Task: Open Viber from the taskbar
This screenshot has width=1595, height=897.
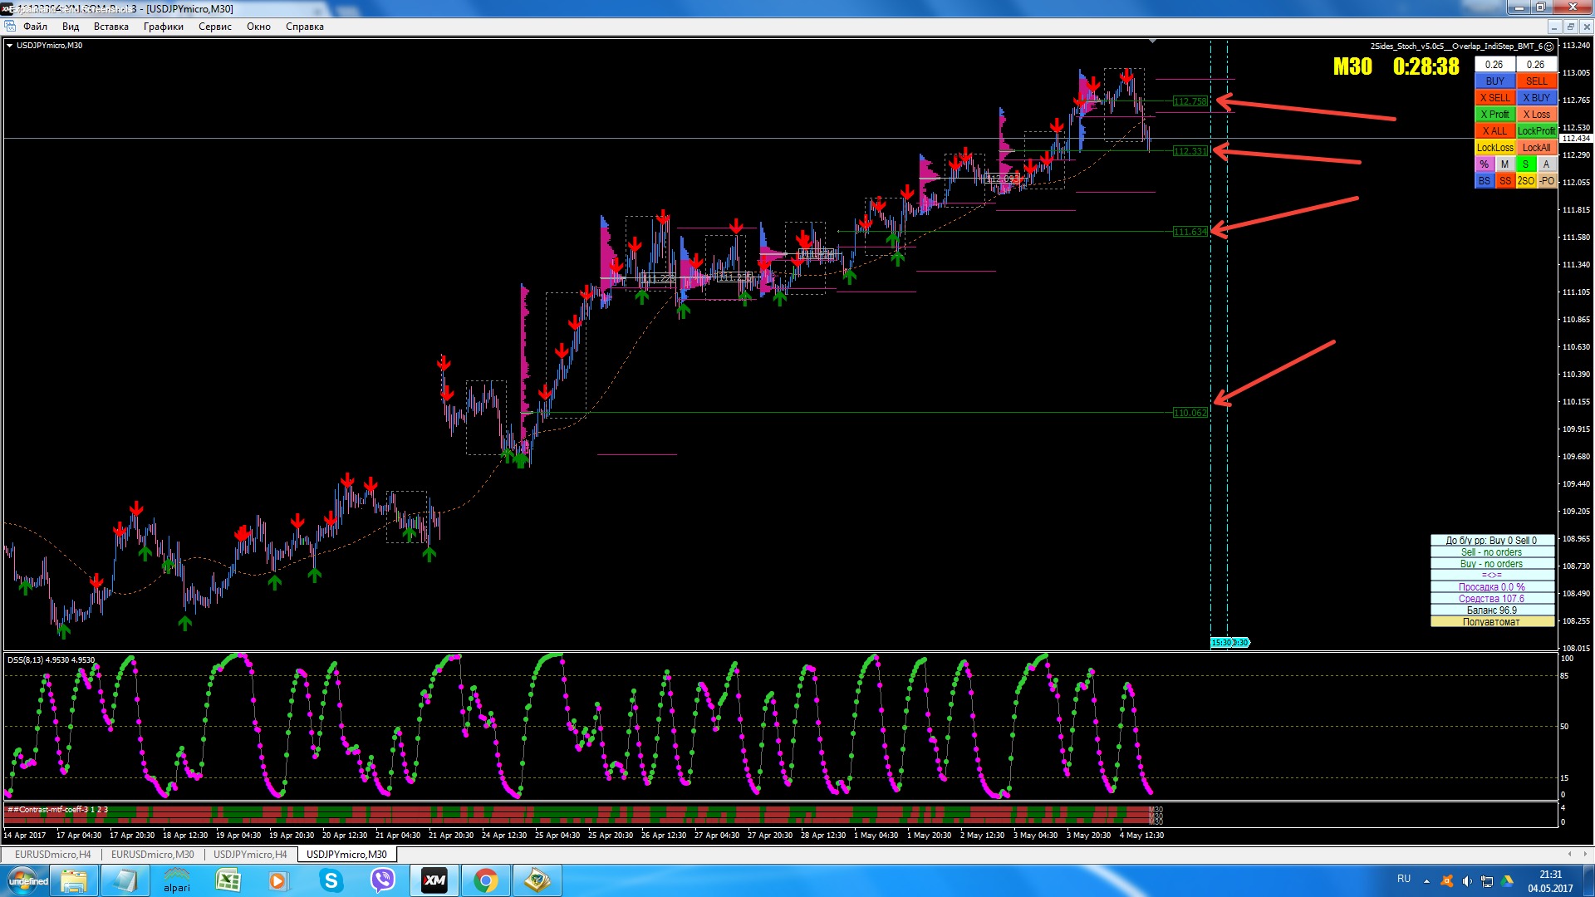Action: tap(382, 880)
